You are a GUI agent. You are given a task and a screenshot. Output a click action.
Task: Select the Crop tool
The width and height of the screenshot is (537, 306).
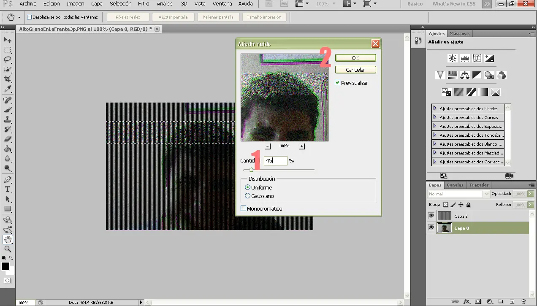(x=8, y=79)
